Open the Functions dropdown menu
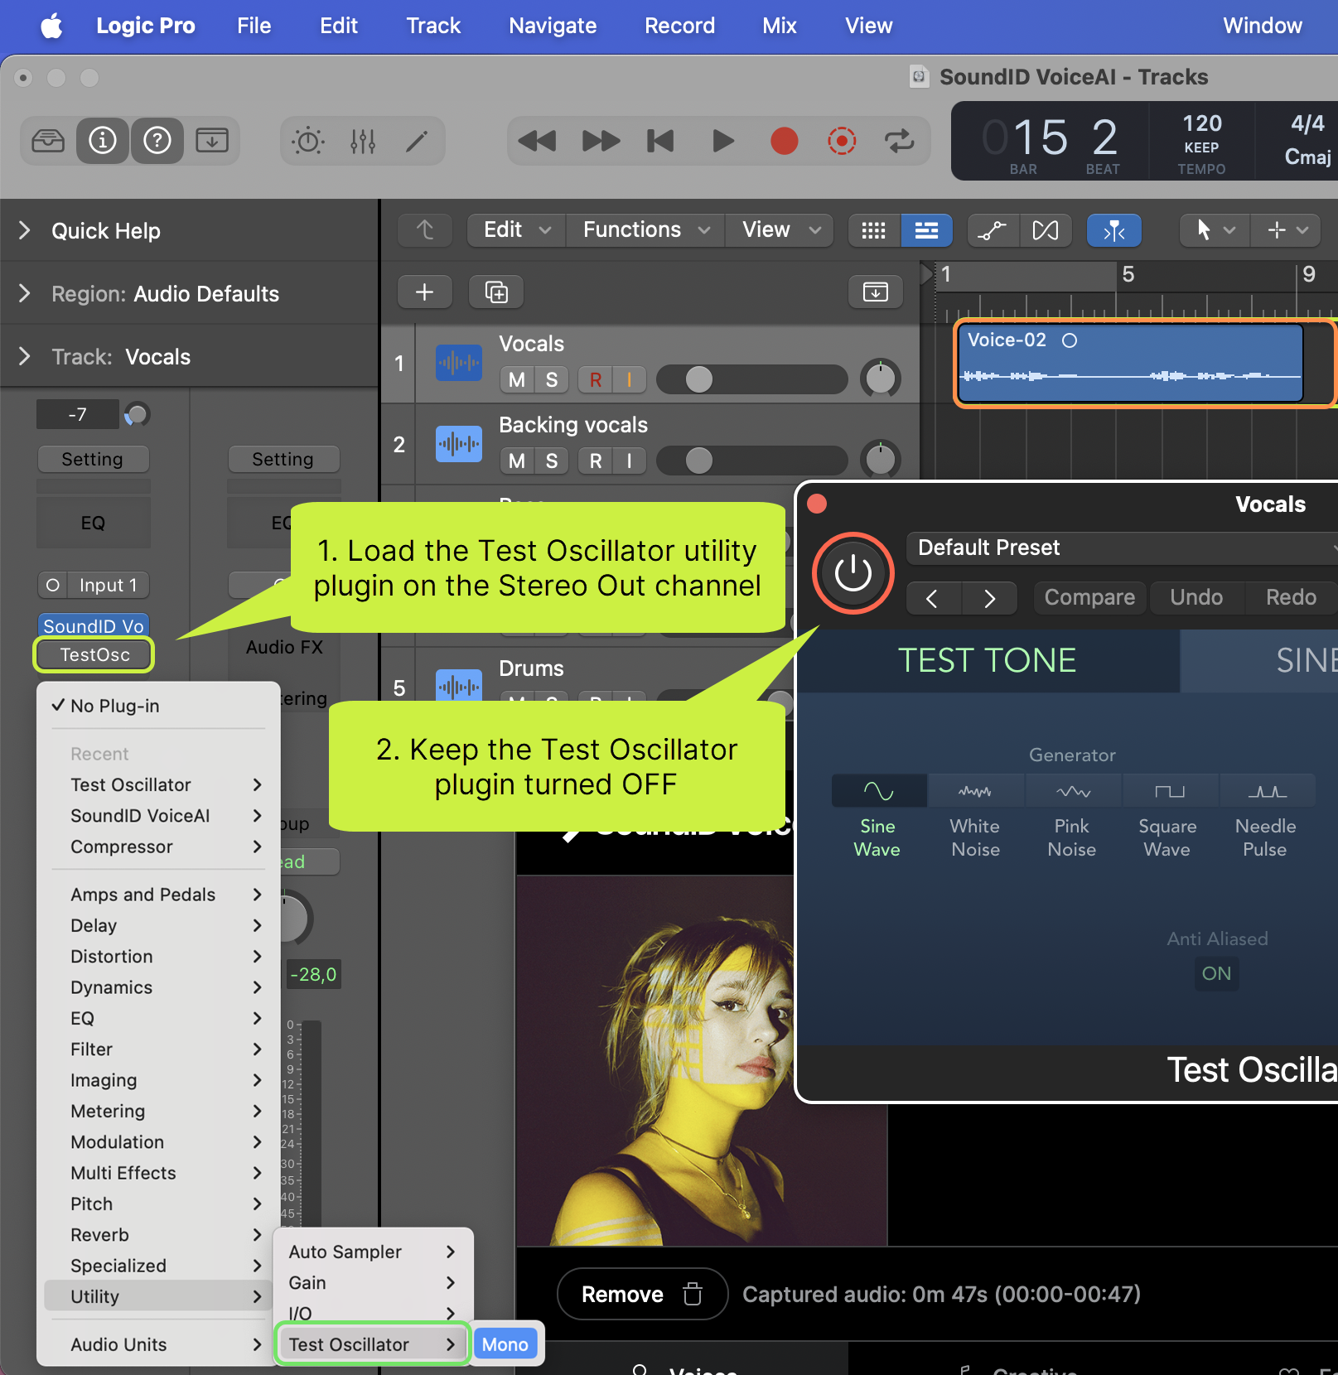Image resolution: width=1338 pixels, height=1375 pixels. click(x=646, y=230)
